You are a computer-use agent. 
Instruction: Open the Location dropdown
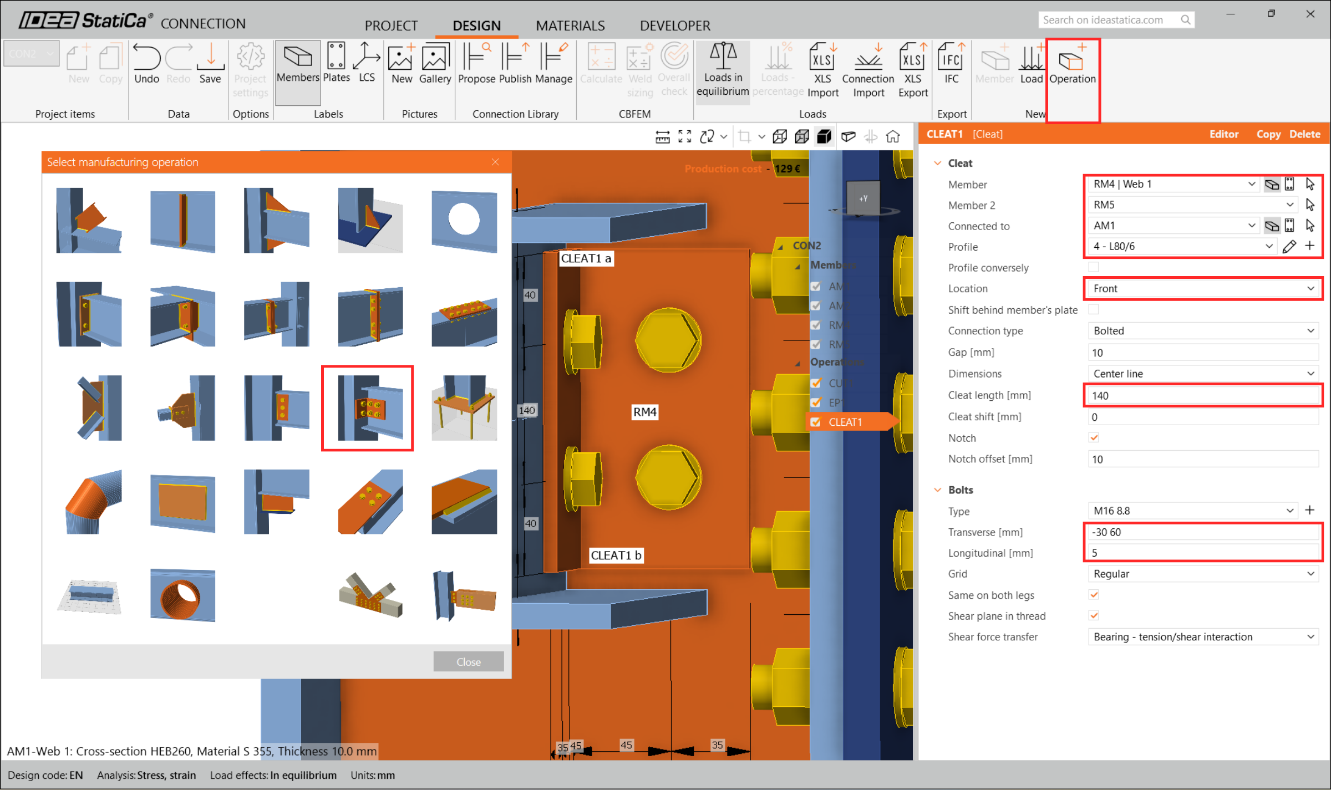click(1203, 289)
